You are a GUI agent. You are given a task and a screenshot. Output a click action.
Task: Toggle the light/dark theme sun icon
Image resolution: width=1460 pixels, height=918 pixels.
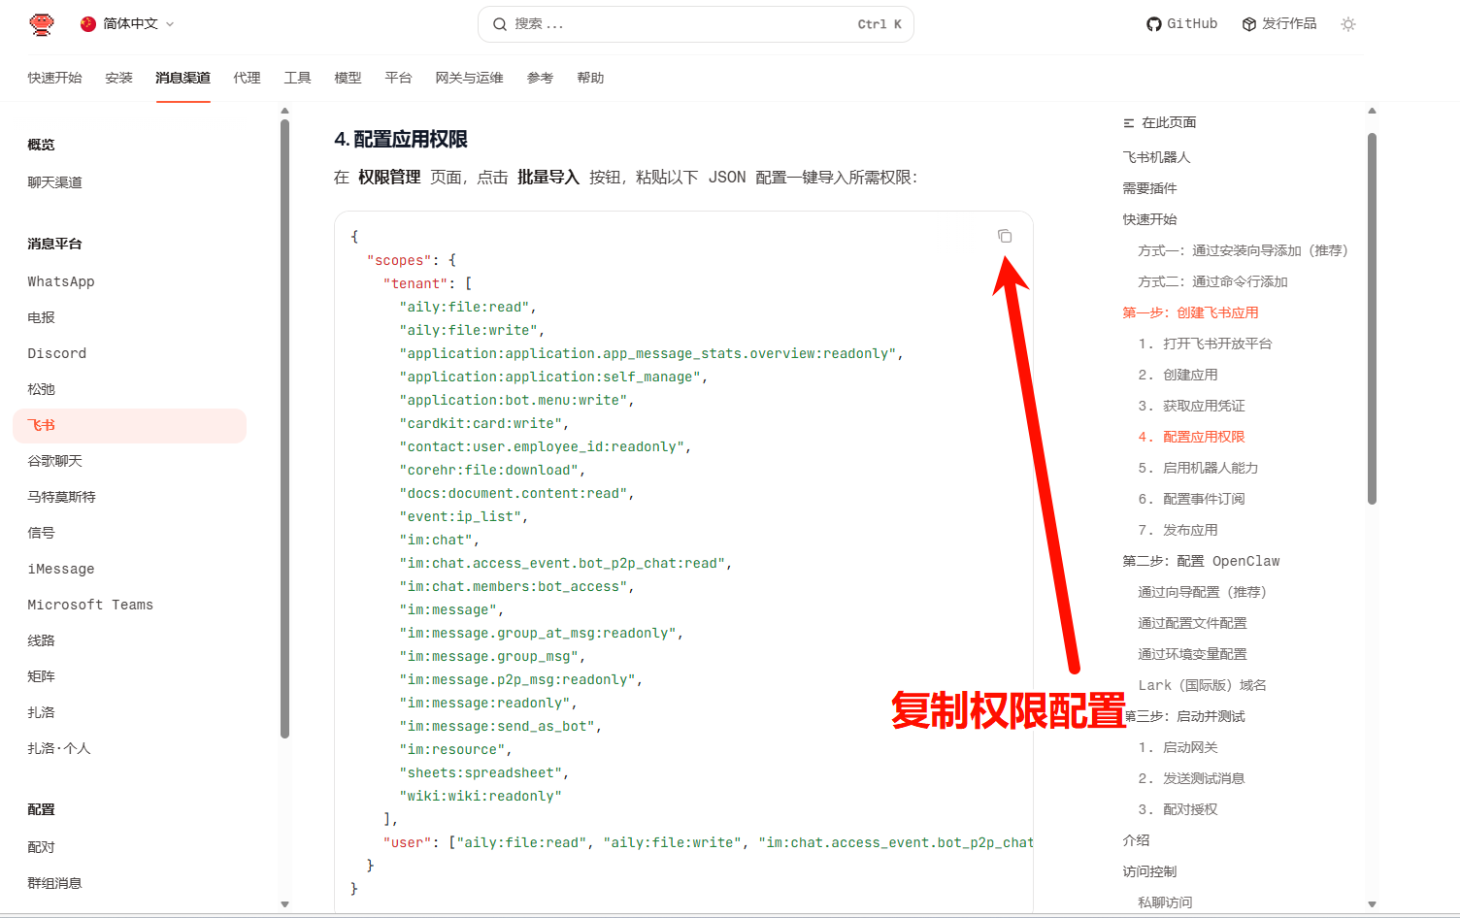[x=1348, y=24]
